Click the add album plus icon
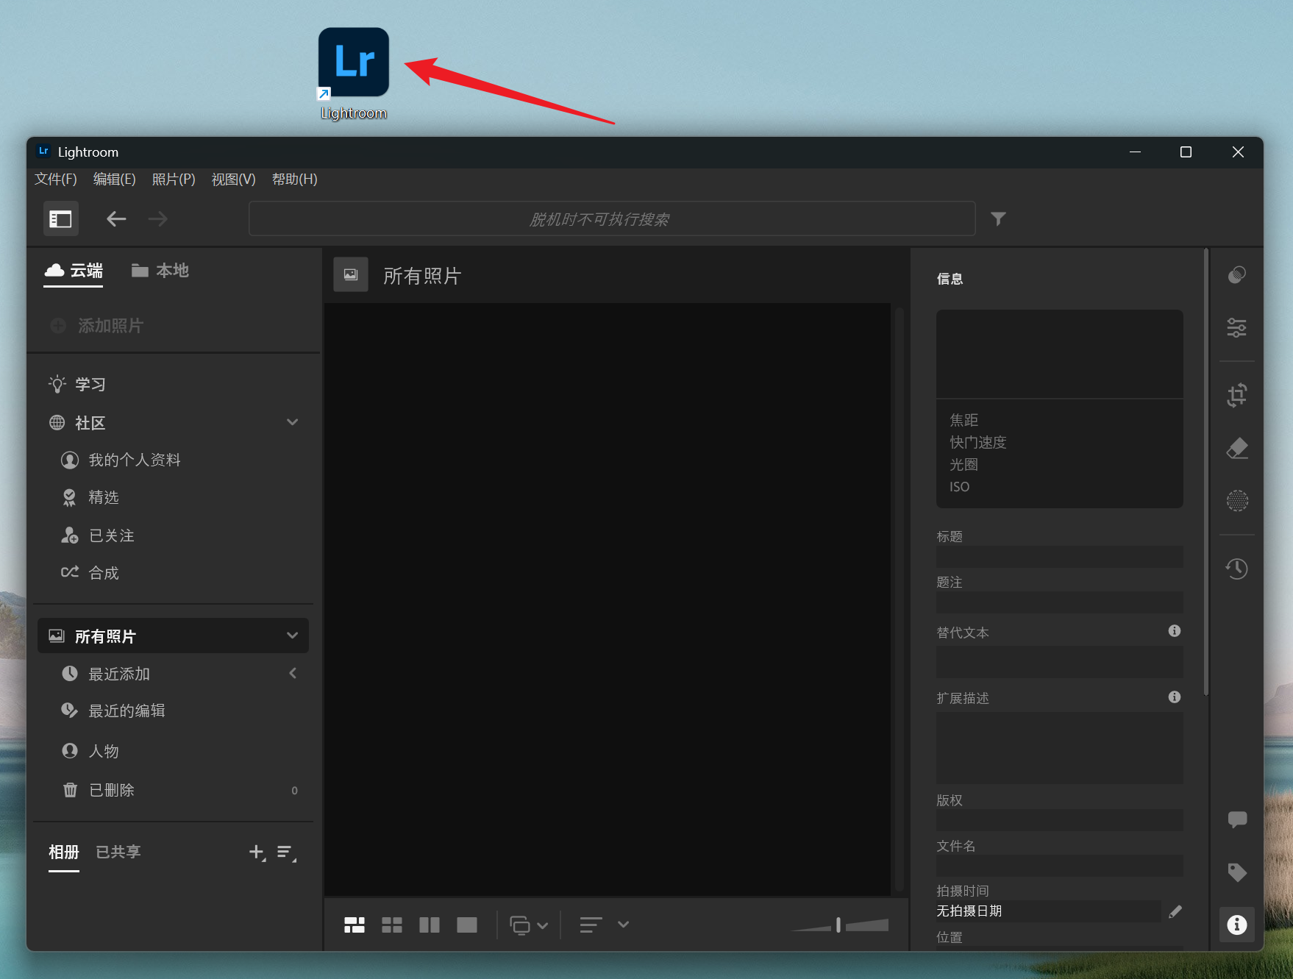Viewport: 1293px width, 979px height. [257, 852]
